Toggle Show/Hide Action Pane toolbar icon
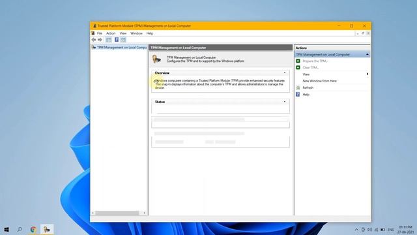Image resolution: width=417 pixels, height=235 pixels. (x=123, y=40)
